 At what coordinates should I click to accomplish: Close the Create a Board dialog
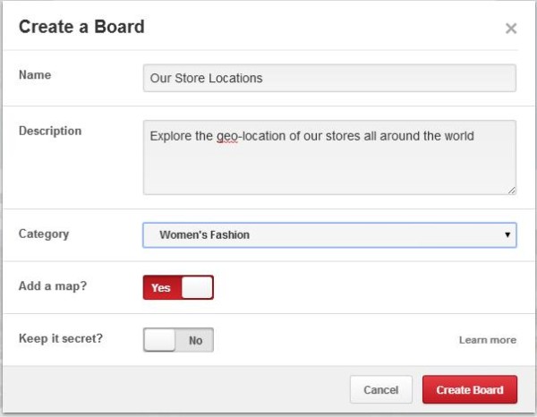511,29
